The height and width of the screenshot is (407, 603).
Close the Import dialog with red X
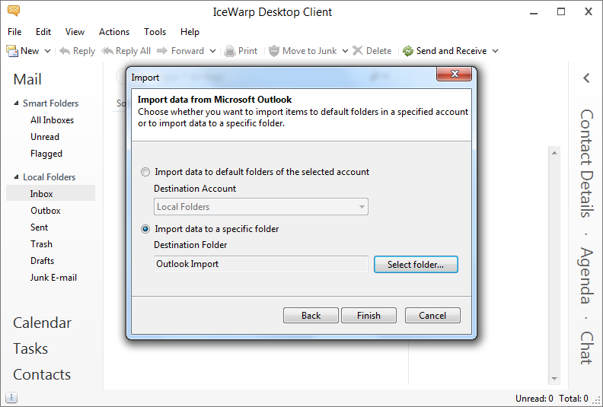[x=455, y=74]
